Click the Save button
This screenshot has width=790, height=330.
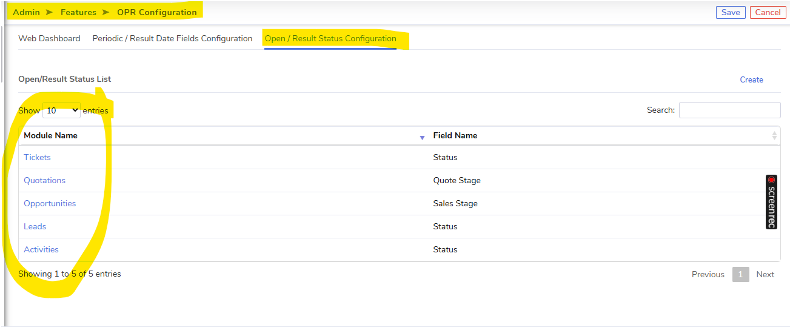click(731, 12)
